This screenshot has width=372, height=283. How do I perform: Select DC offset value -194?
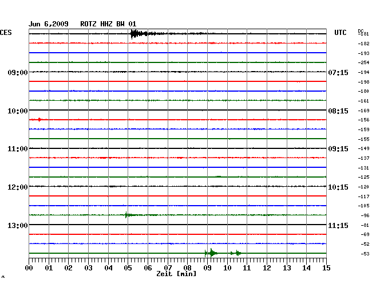(x=363, y=72)
